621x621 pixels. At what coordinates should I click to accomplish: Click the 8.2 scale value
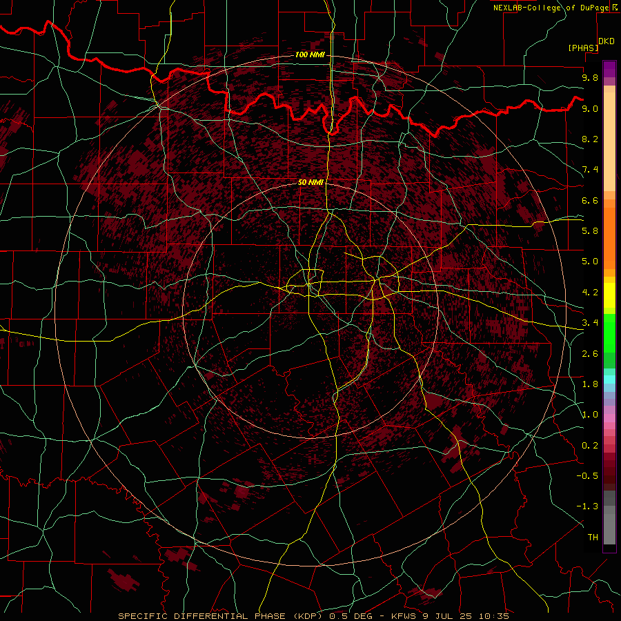tap(590, 139)
